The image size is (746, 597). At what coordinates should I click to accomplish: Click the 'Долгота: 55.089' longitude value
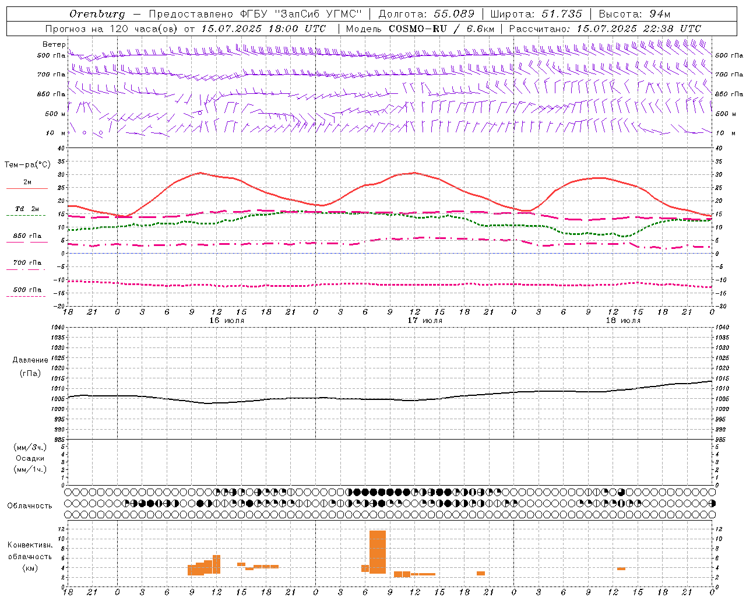coord(427,14)
